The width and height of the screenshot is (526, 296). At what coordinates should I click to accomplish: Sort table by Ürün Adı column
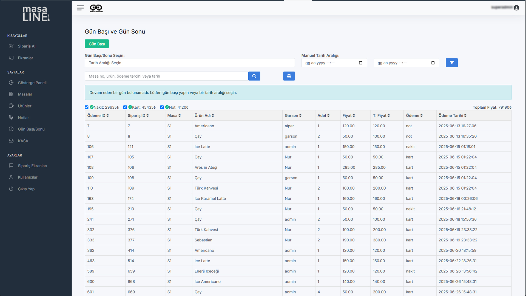click(204, 115)
